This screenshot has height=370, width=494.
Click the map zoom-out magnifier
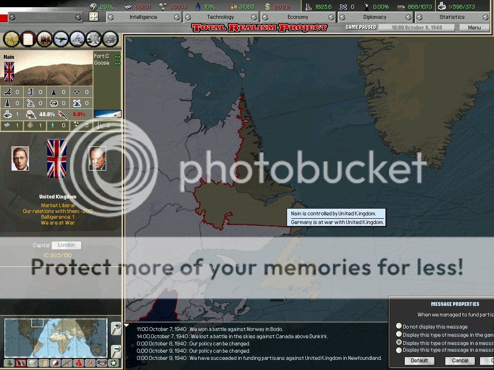point(116,350)
